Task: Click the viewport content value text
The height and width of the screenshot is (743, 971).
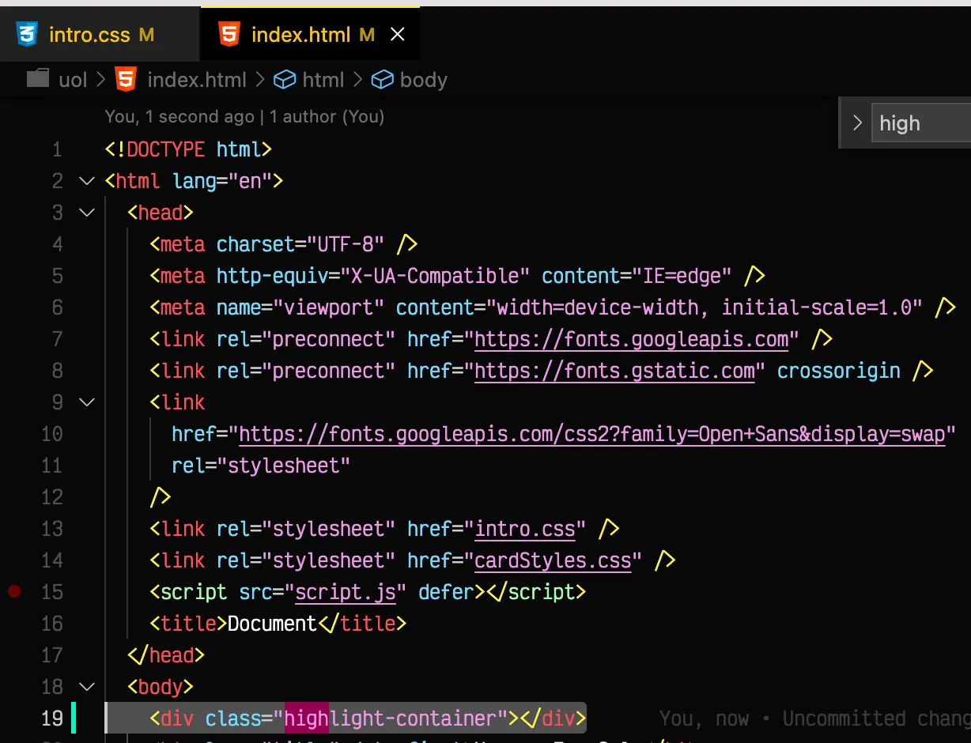Action: point(705,307)
